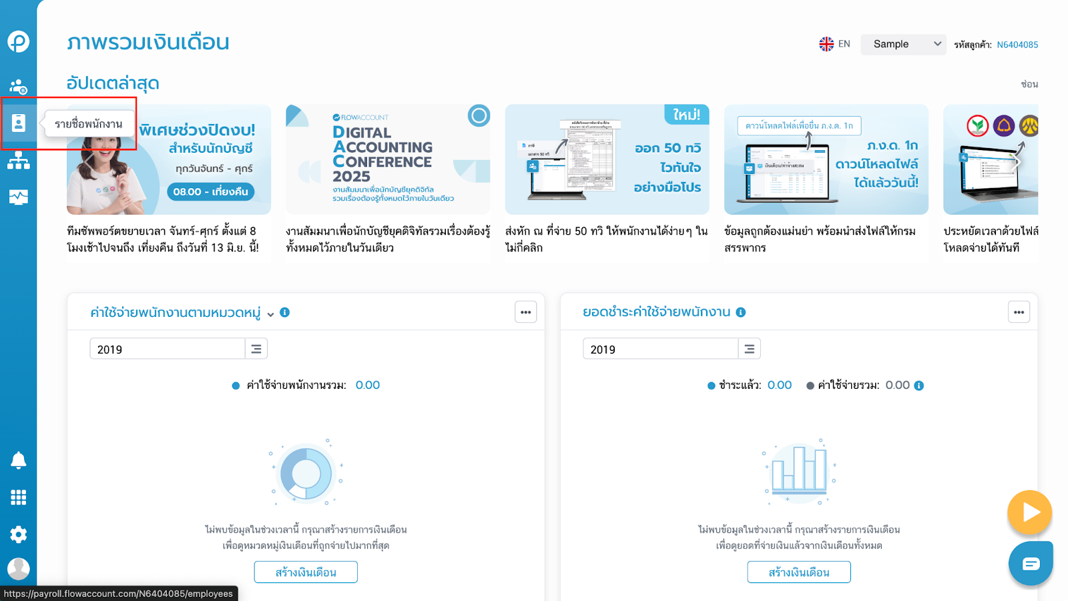Click สร้างเงินเดือน button in left card
The width and height of the screenshot is (1068, 601).
306,572
